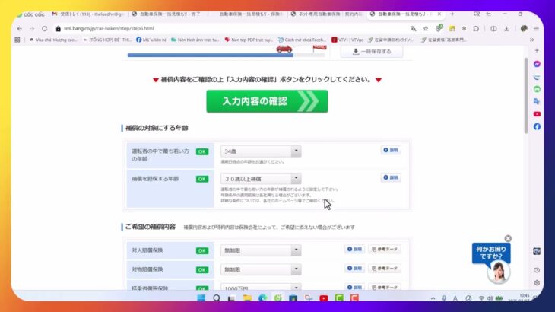Open 参考データ for 対物賠償保険
This screenshot has height=312, width=555.
pos(384,269)
